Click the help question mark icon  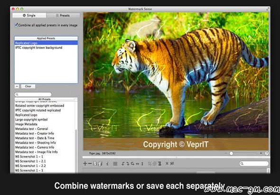[267, 153]
